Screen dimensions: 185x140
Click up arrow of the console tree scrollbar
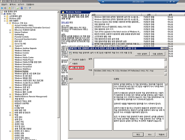(58, 12)
